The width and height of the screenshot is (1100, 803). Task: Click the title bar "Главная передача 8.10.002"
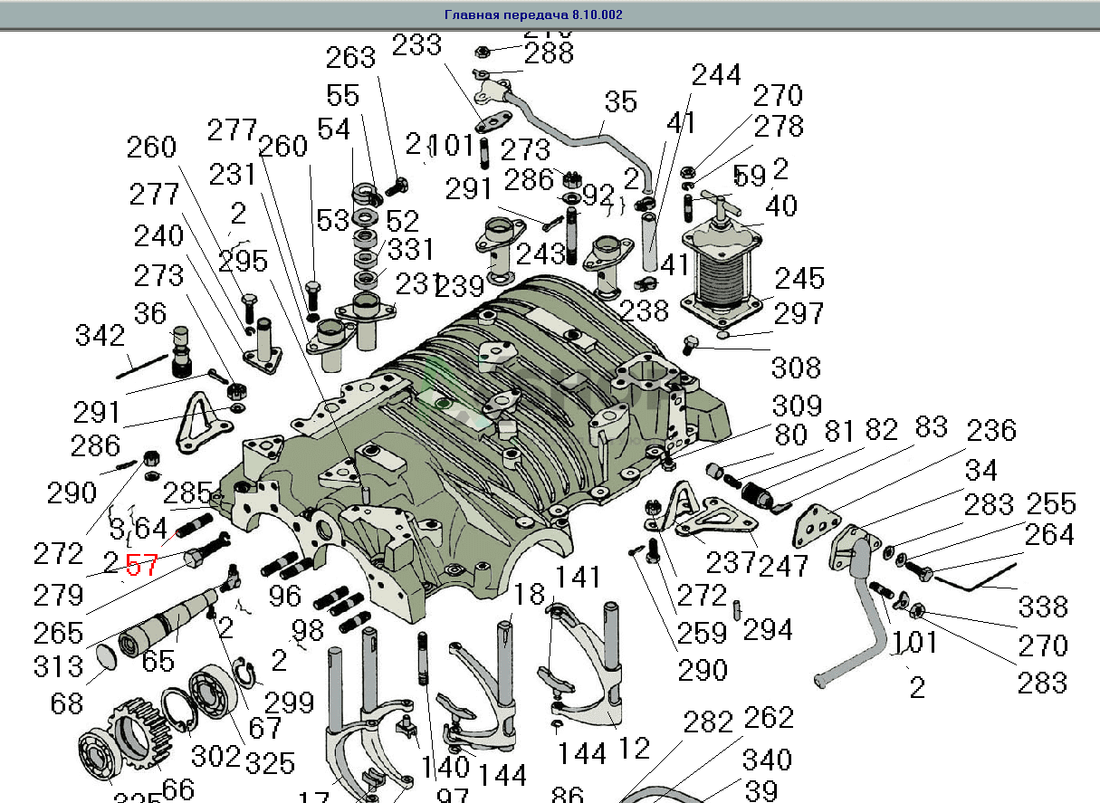(x=532, y=15)
